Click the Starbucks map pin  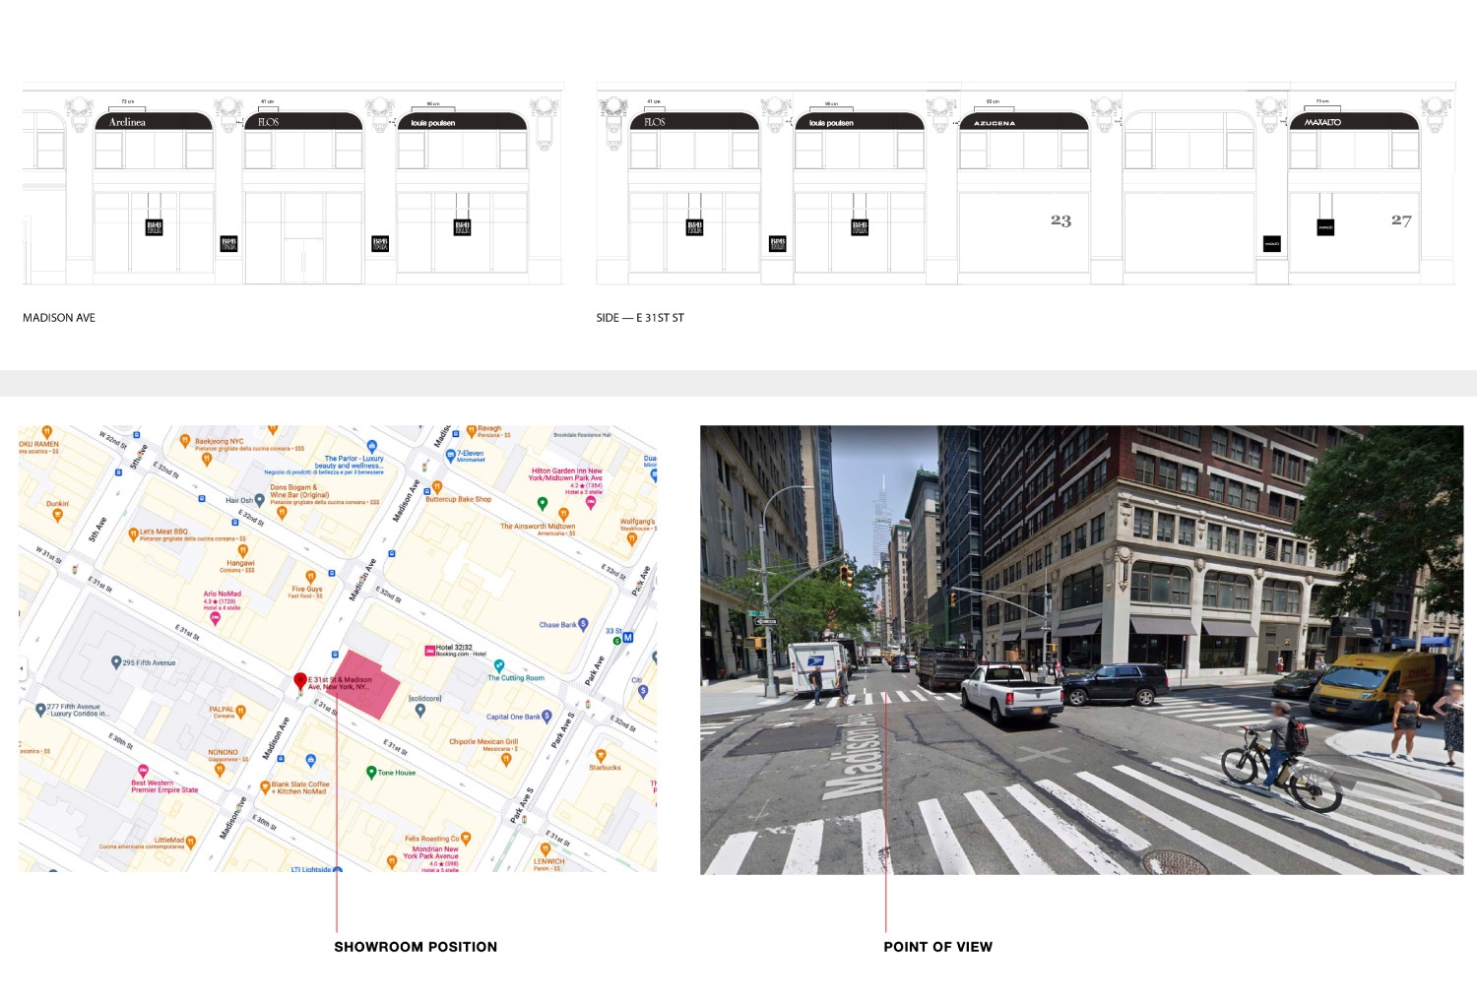click(x=601, y=756)
